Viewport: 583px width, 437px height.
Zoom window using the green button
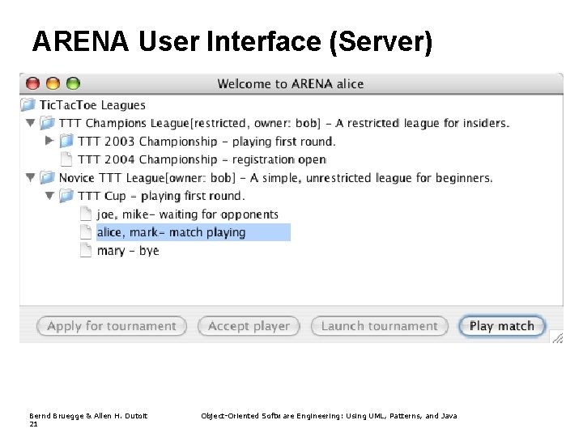(73, 83)
